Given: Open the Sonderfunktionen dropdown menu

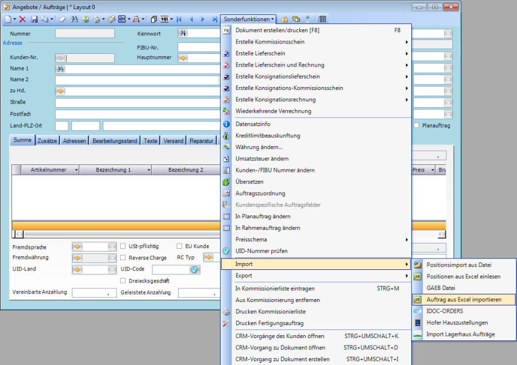Looking at the screenshot, I should tap(249, 19).
